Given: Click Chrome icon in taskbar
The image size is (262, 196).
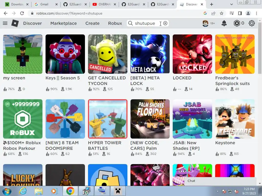Looking at the screenshot, I should click(x=70, y=191).
